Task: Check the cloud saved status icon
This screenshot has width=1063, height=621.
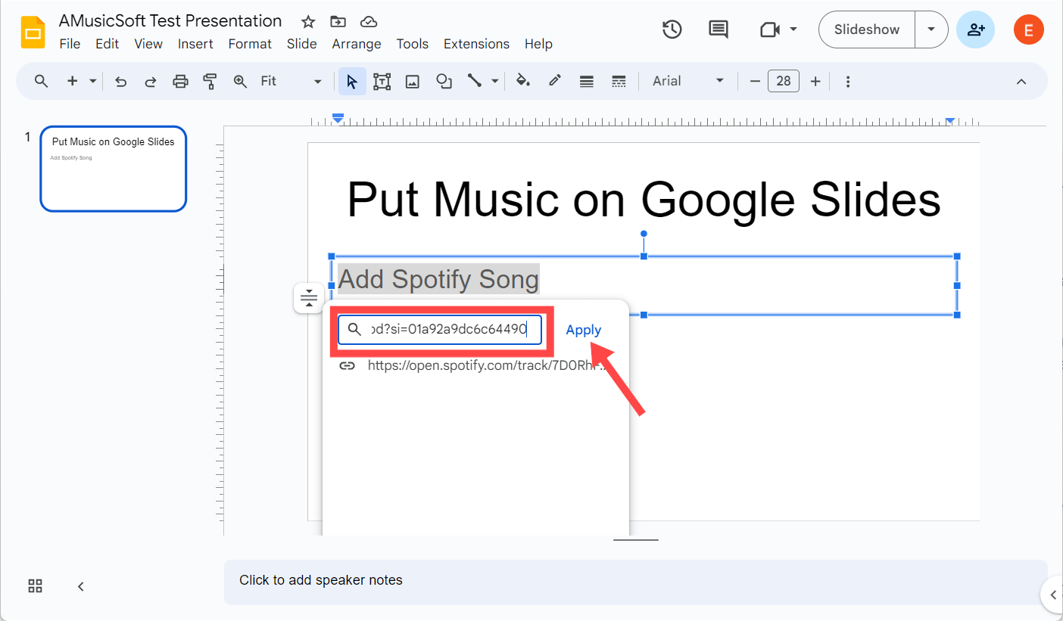Action: (x=369, y=21)
